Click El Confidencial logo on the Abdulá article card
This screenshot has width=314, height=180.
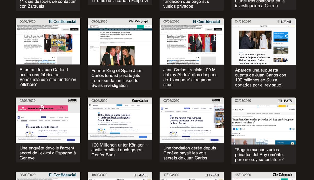click(206, 21)
